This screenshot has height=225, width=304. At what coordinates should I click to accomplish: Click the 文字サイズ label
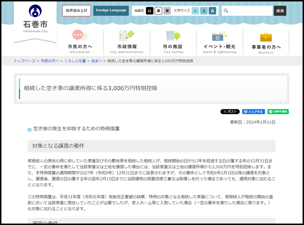pyautogui.click(x=181, y=10)
